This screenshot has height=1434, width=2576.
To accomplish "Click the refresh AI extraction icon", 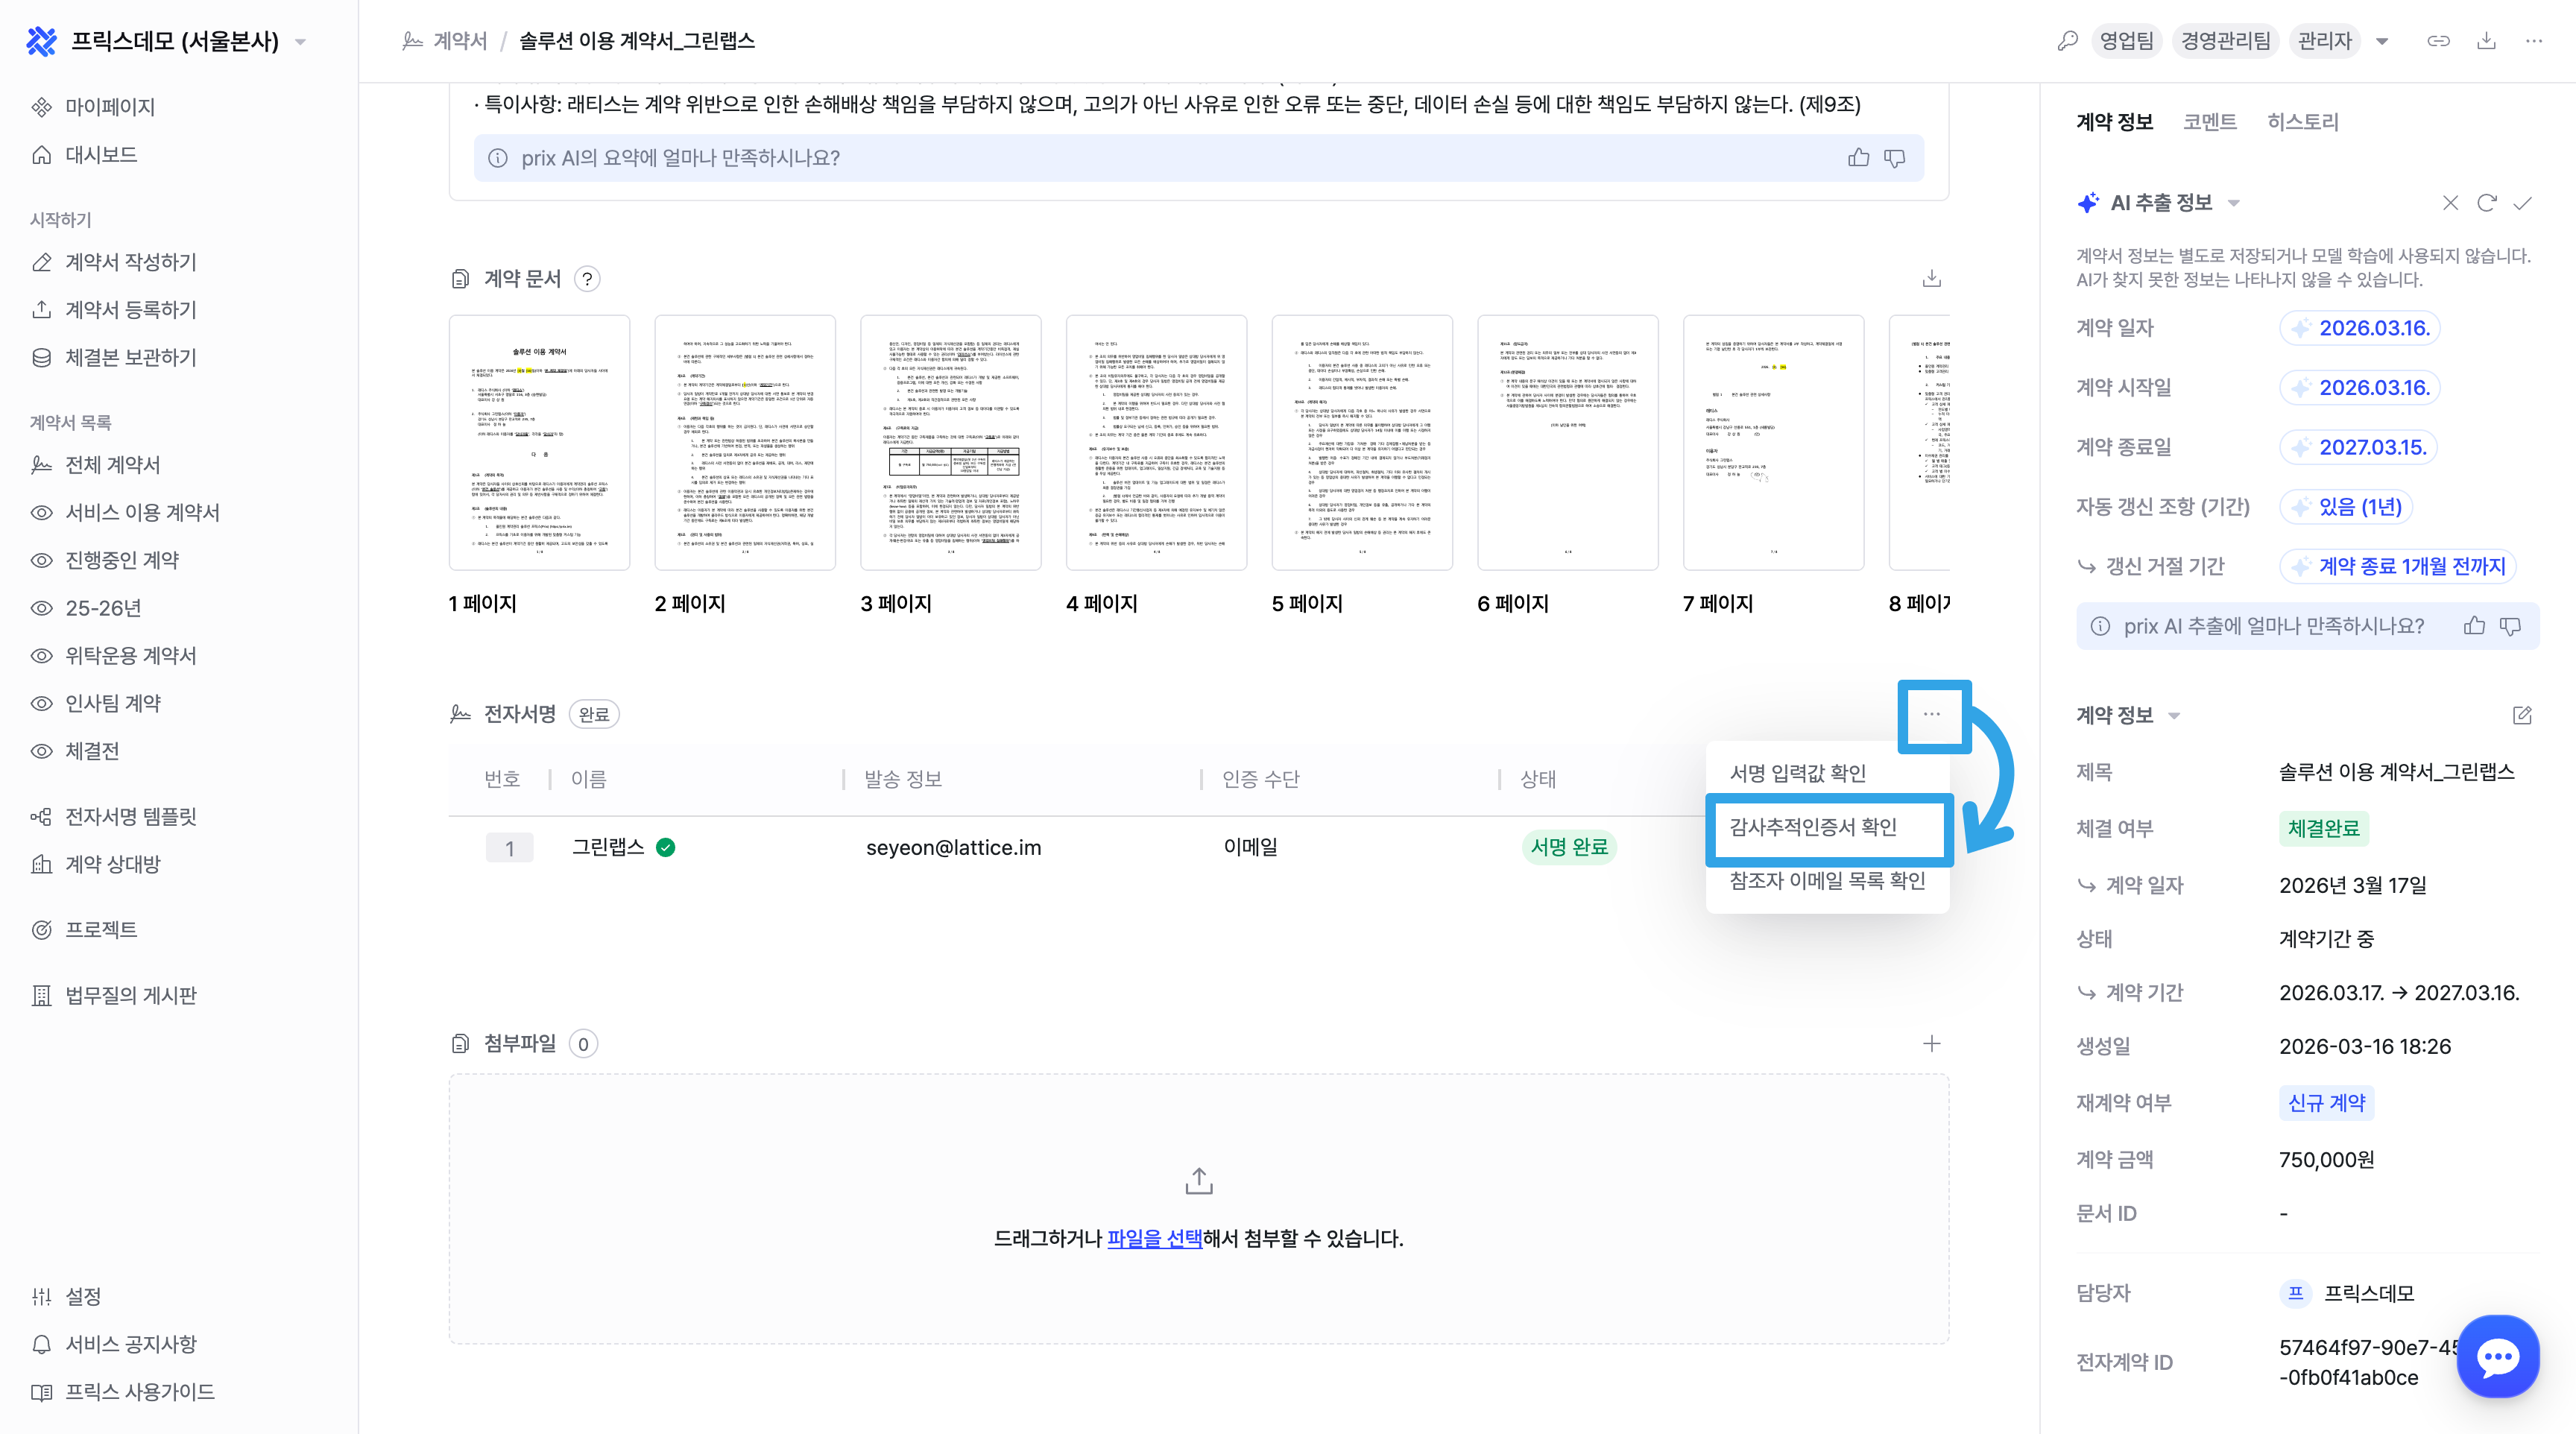I will tap(2486, 203).
